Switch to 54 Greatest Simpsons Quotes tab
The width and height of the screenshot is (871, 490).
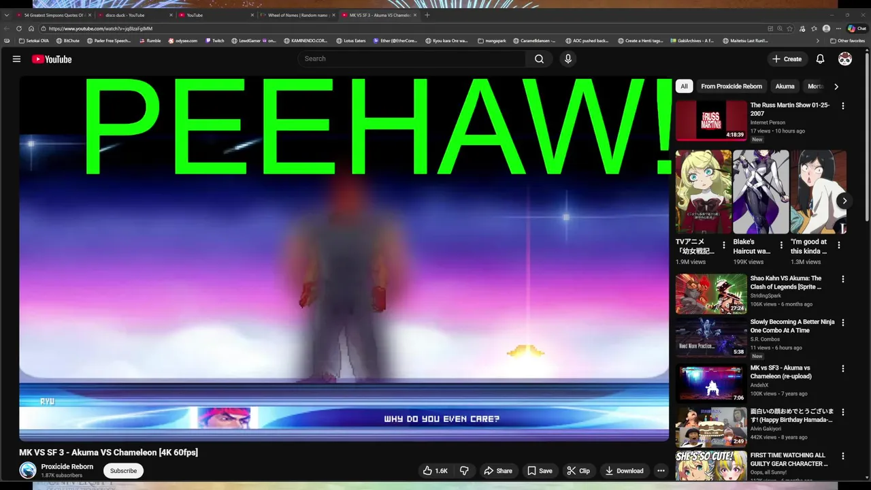click(53, 15)
